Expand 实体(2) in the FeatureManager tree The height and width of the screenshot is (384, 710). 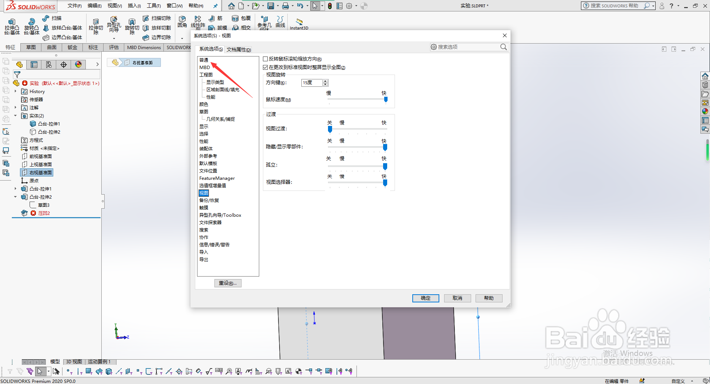pyautogui.click(x=16, y=116)
